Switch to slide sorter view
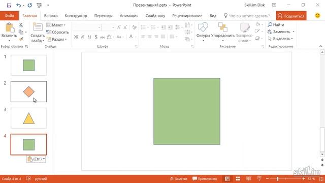Screen dimensions: 325x183 [x=238, y=178]
